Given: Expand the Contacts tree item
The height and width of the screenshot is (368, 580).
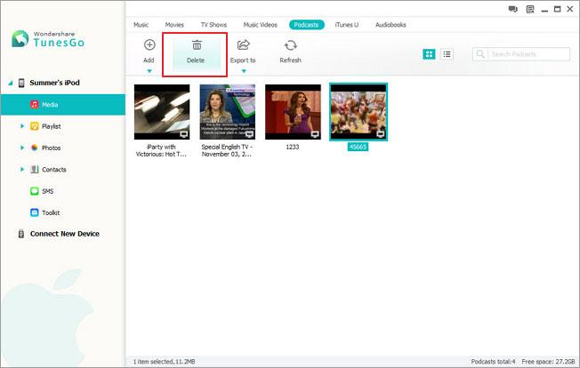Looking at the screenshot, I should tap(22, 170).
